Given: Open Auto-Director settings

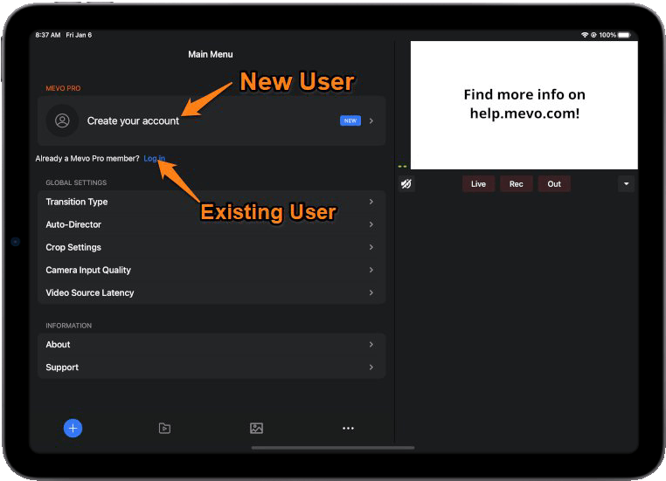Looking at the screenshot, I should 212,224.
